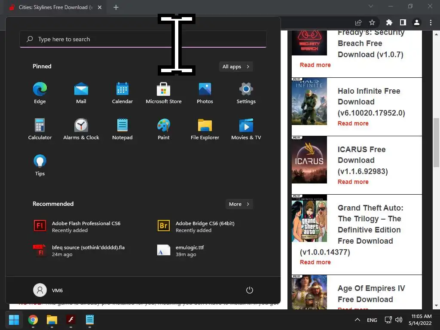Viewport: 440px width, 330px height.
Task: Read more about Freddy's Security Breach
Action: pyautogui.click(x=315, y=65)
